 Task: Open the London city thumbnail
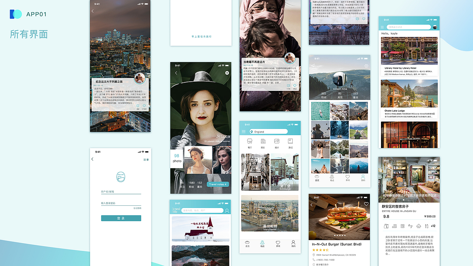pos(255,172)
